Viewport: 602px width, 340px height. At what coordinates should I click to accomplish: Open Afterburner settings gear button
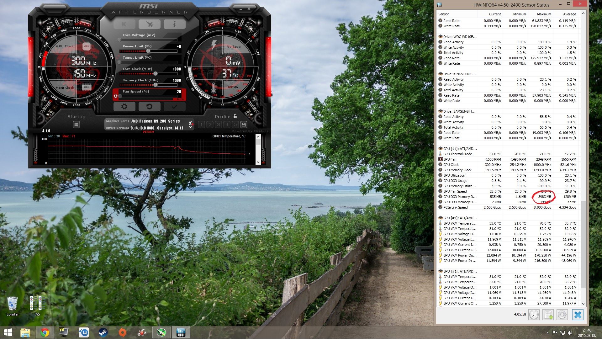[x=124, y=107]
